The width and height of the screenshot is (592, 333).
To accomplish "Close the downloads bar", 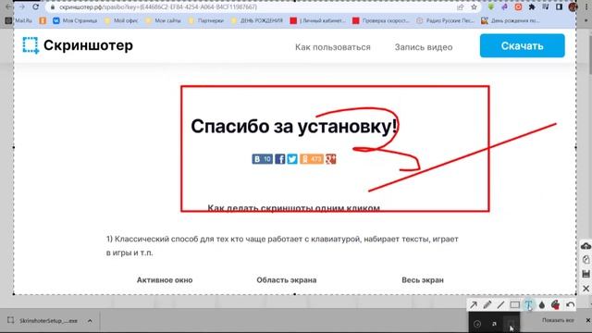I will [588, 320].
